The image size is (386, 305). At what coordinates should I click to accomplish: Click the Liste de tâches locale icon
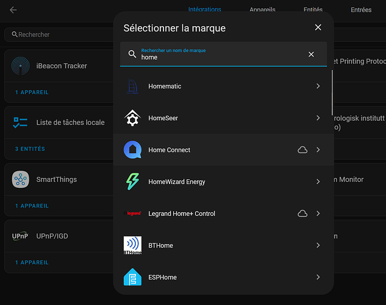coord(20,123)
